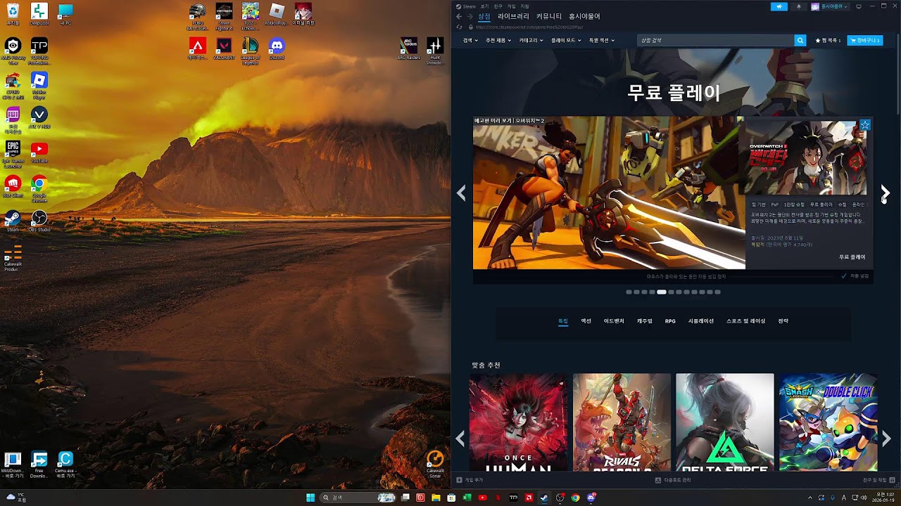The image size is (901, 506).
Task: Select the 시뮬레이션 genre tab
Action: pos(701,321)
